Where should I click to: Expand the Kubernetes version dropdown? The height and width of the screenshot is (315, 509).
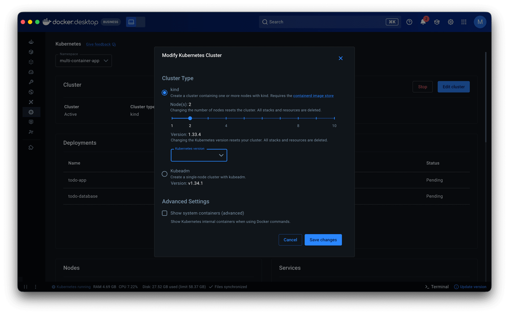[199, 155]
